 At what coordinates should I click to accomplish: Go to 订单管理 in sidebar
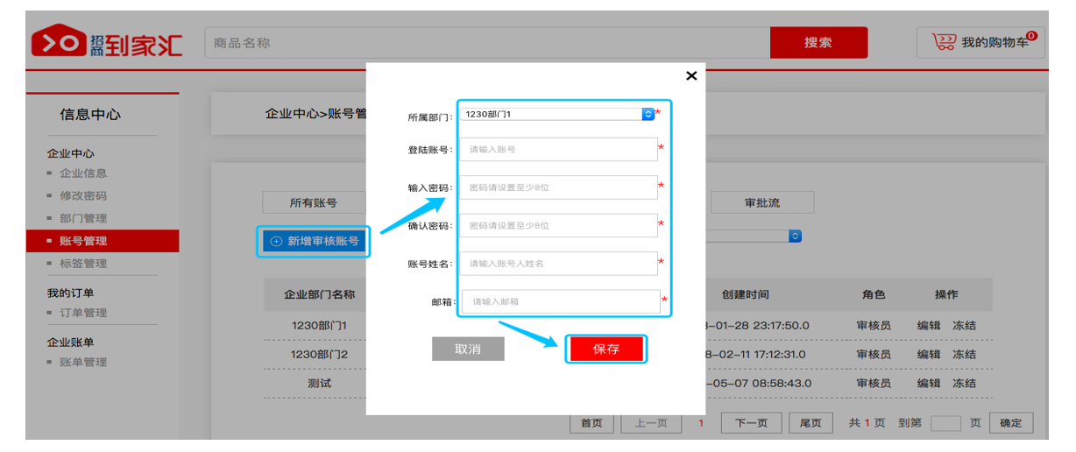click(83, 313)
